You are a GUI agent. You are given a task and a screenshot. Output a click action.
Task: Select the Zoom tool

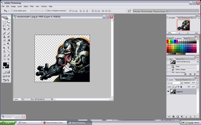(8, 59)
